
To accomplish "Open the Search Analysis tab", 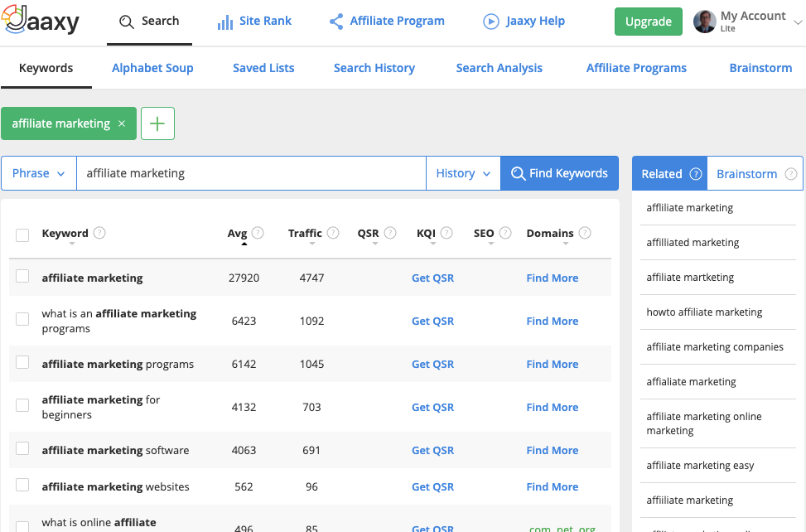I will 500,68.
